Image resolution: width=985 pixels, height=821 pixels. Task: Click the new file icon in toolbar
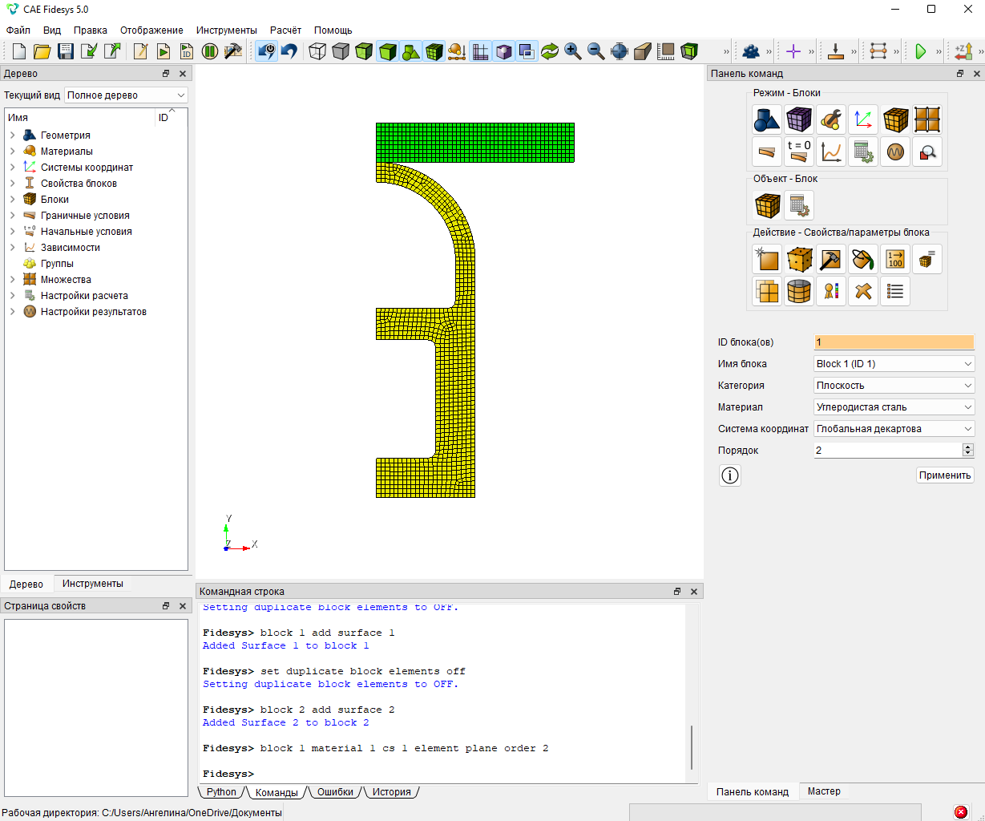[x=19, y=51]
